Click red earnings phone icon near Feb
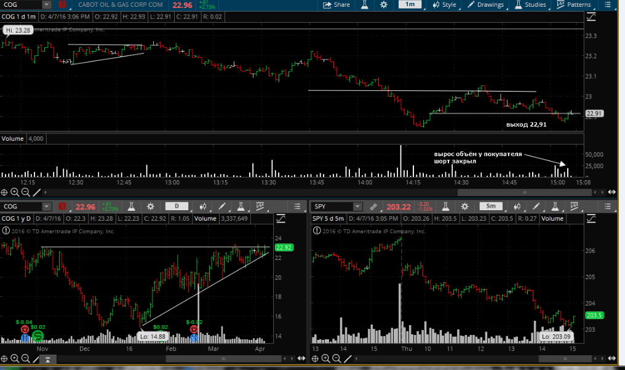Screen dimensions: 625x370 194,329
